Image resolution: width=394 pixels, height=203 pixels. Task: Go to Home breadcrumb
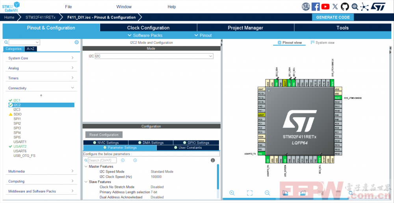coord(9,17)
